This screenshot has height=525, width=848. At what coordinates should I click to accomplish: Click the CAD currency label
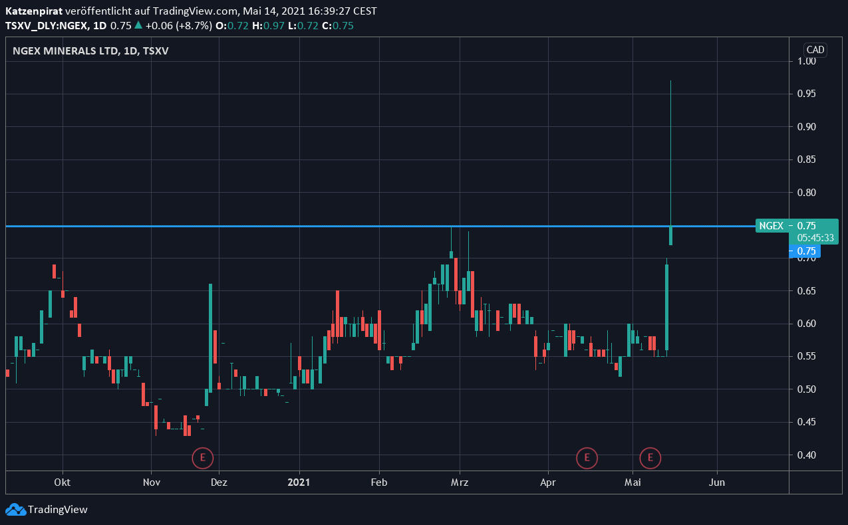click(815, 50)
